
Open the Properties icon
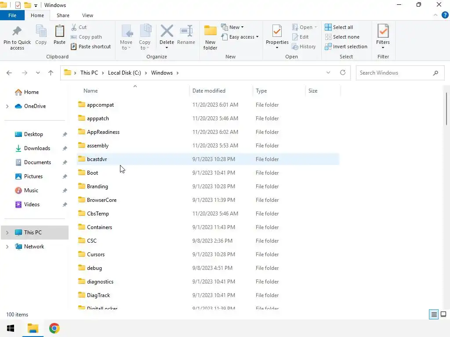click(277, 31)
